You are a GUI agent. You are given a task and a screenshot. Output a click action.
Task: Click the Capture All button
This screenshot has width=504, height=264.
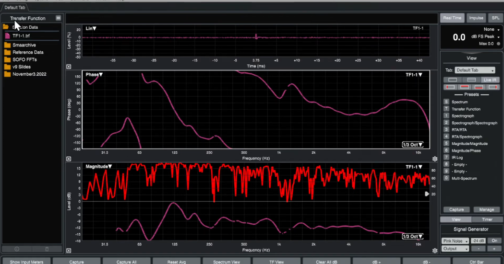pyautogui.click(x=126, y=261)
